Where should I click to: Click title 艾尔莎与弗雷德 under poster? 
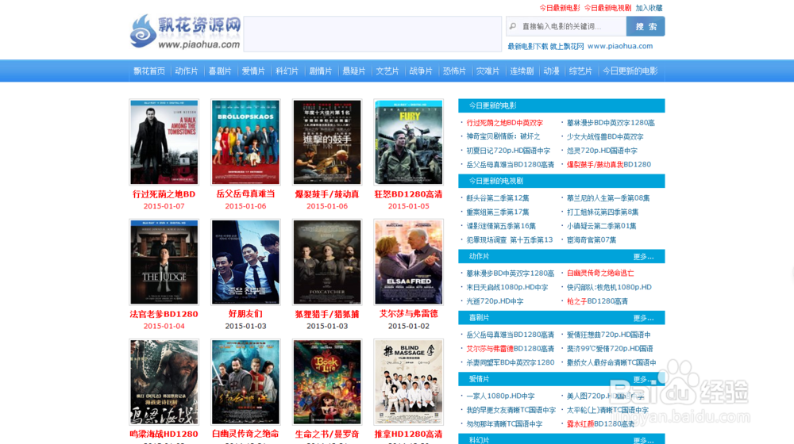(x=409, y=314)
